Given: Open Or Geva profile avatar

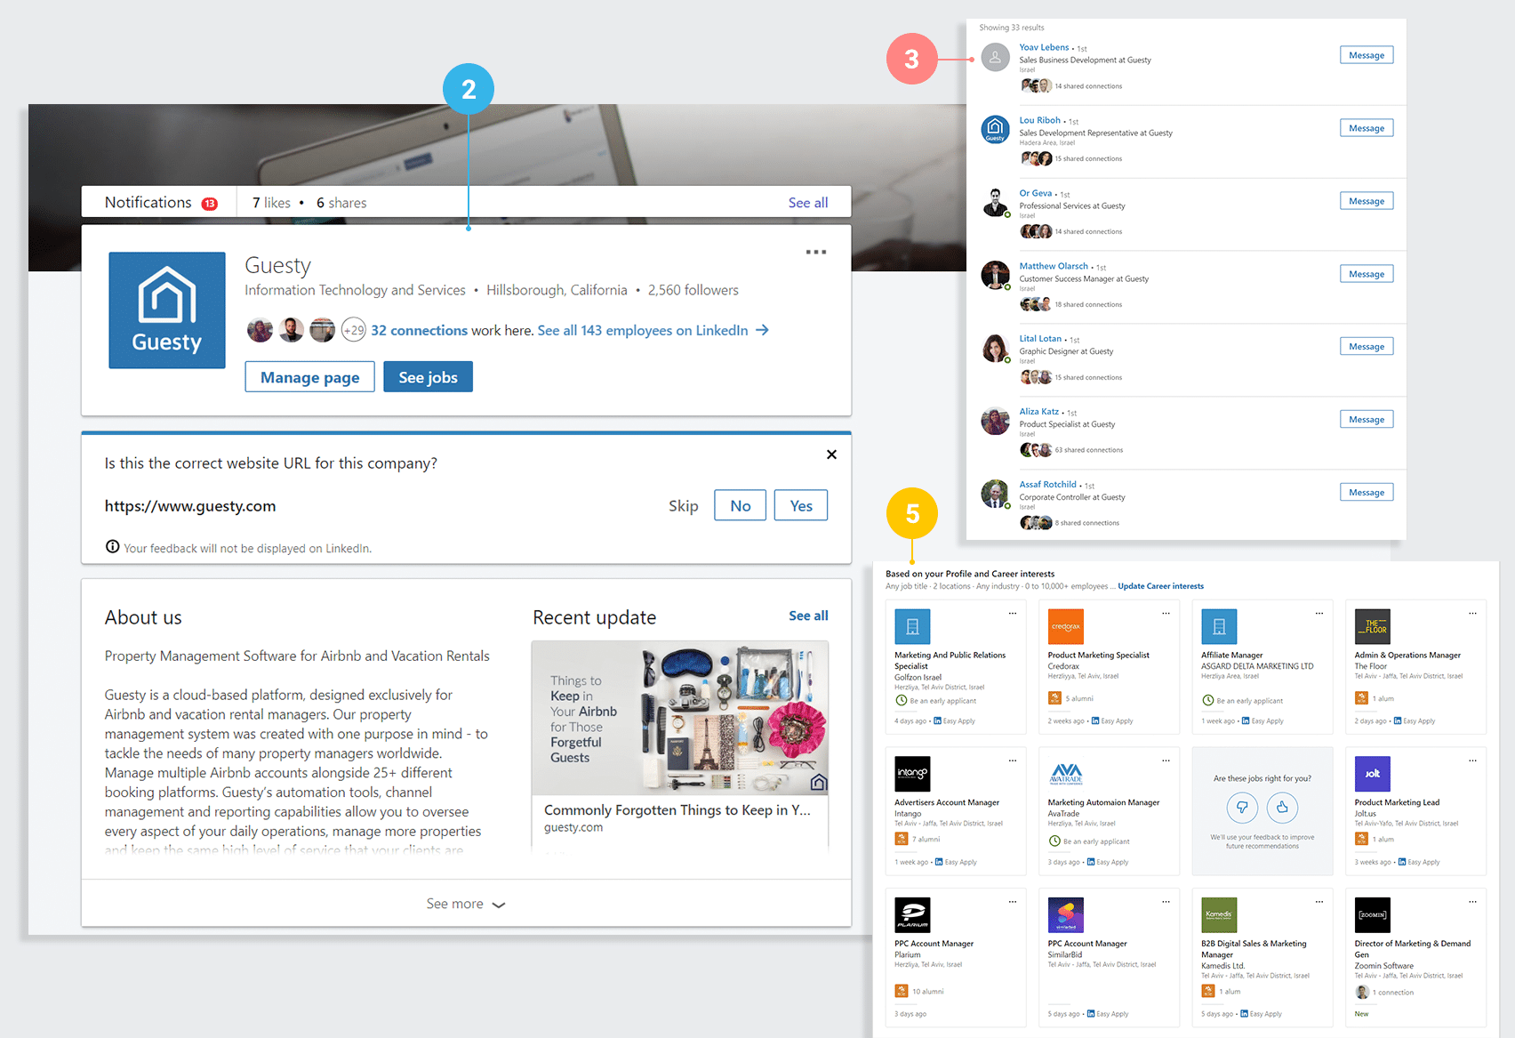Looking at the screenshot, I should coord(995,203).
